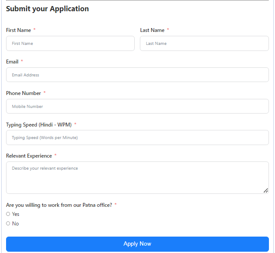Image resolution: width=275 pixels, height=253 pixels.
Task: Click the red asterisk beside Email
Action: click(22, 62)
